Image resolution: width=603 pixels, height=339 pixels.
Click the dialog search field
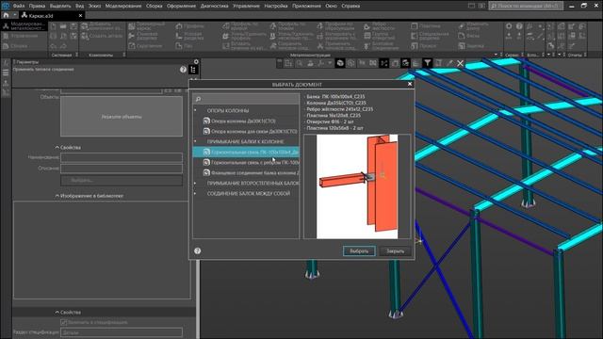pos(246,99)
